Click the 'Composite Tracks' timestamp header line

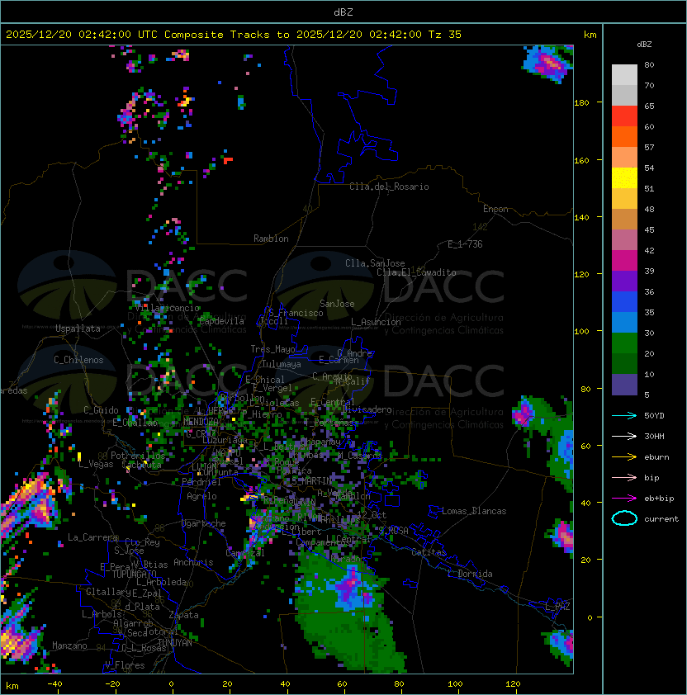pos(234,35)
